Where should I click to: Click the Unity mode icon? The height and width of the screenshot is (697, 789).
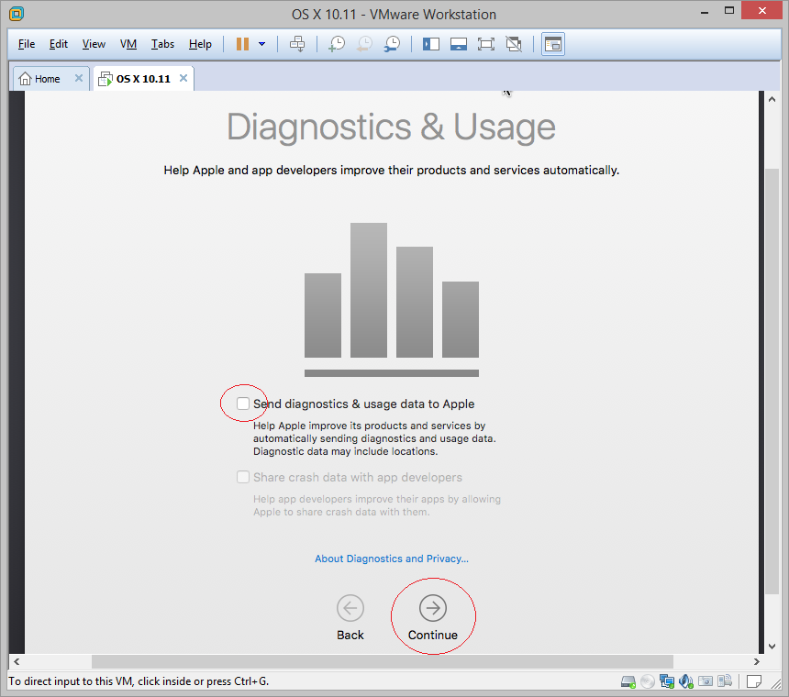514,44
